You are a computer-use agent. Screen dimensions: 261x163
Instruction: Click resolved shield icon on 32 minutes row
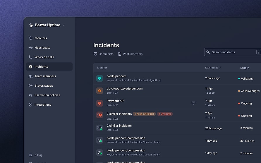99,140
